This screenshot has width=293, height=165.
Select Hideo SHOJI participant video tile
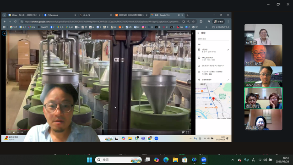263,77
